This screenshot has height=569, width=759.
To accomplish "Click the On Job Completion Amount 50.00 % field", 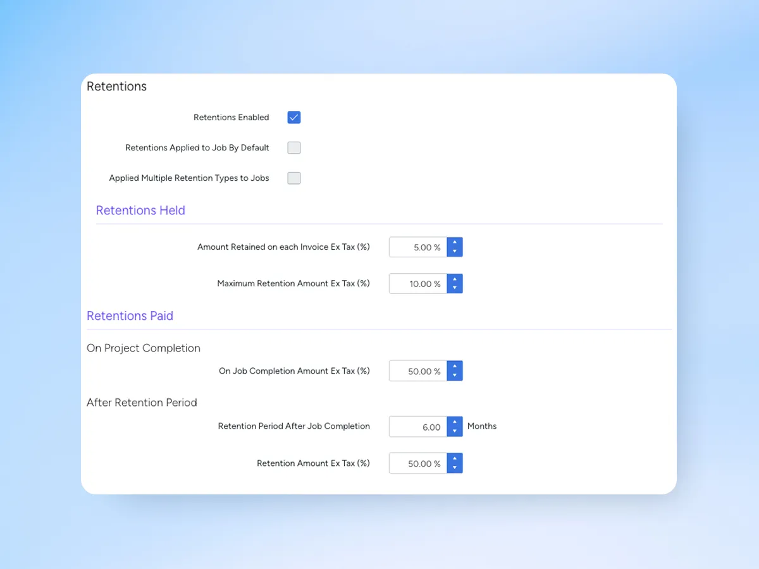I will coord(418,371).
